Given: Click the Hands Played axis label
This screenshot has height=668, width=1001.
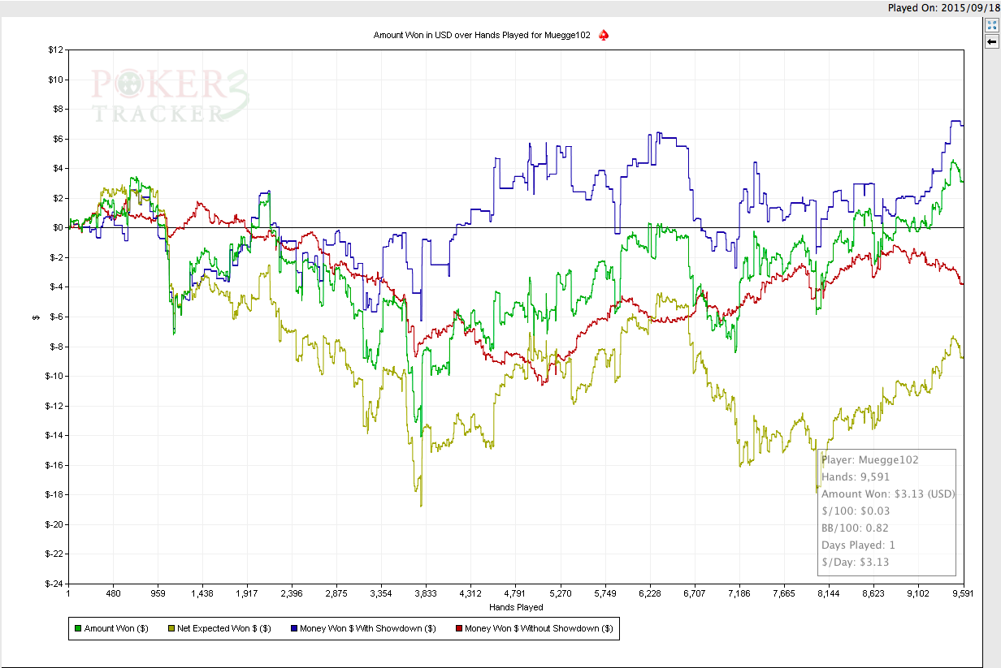Looking at the screenshot, I should coord(516,607).
